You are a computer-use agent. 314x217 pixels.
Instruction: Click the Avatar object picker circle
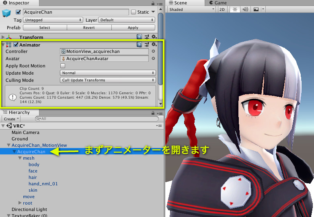tap(153, 59)
